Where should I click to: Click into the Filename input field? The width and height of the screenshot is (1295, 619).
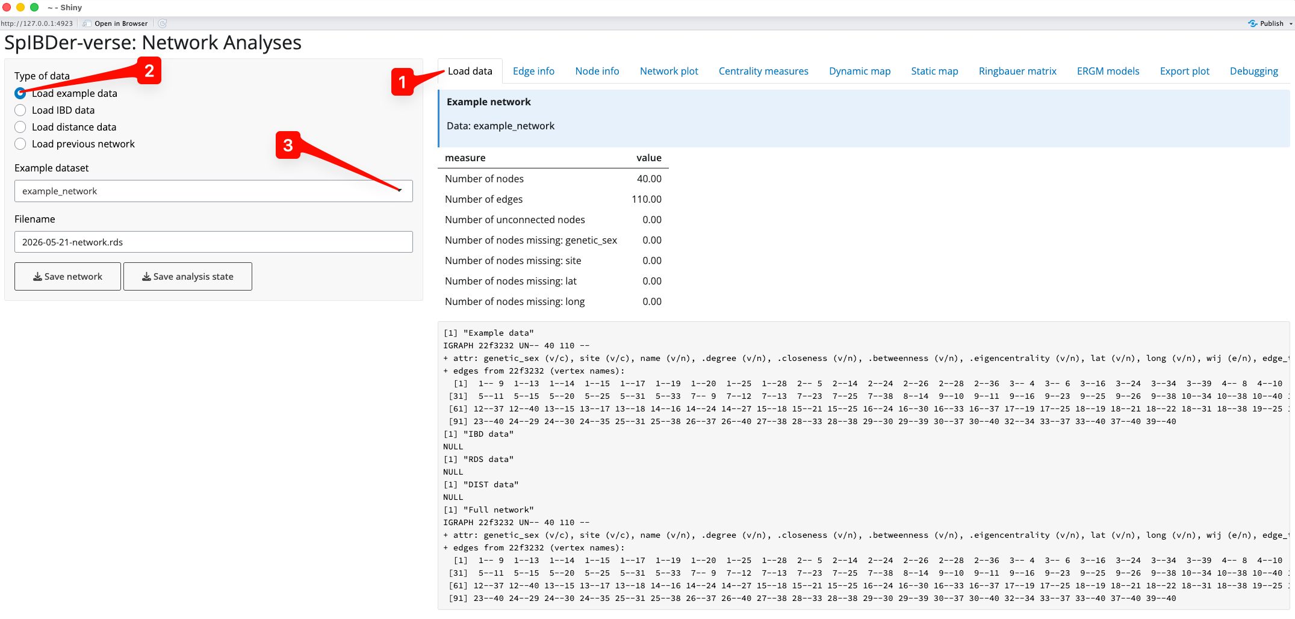pyautogui.click(x=213, y=242)
